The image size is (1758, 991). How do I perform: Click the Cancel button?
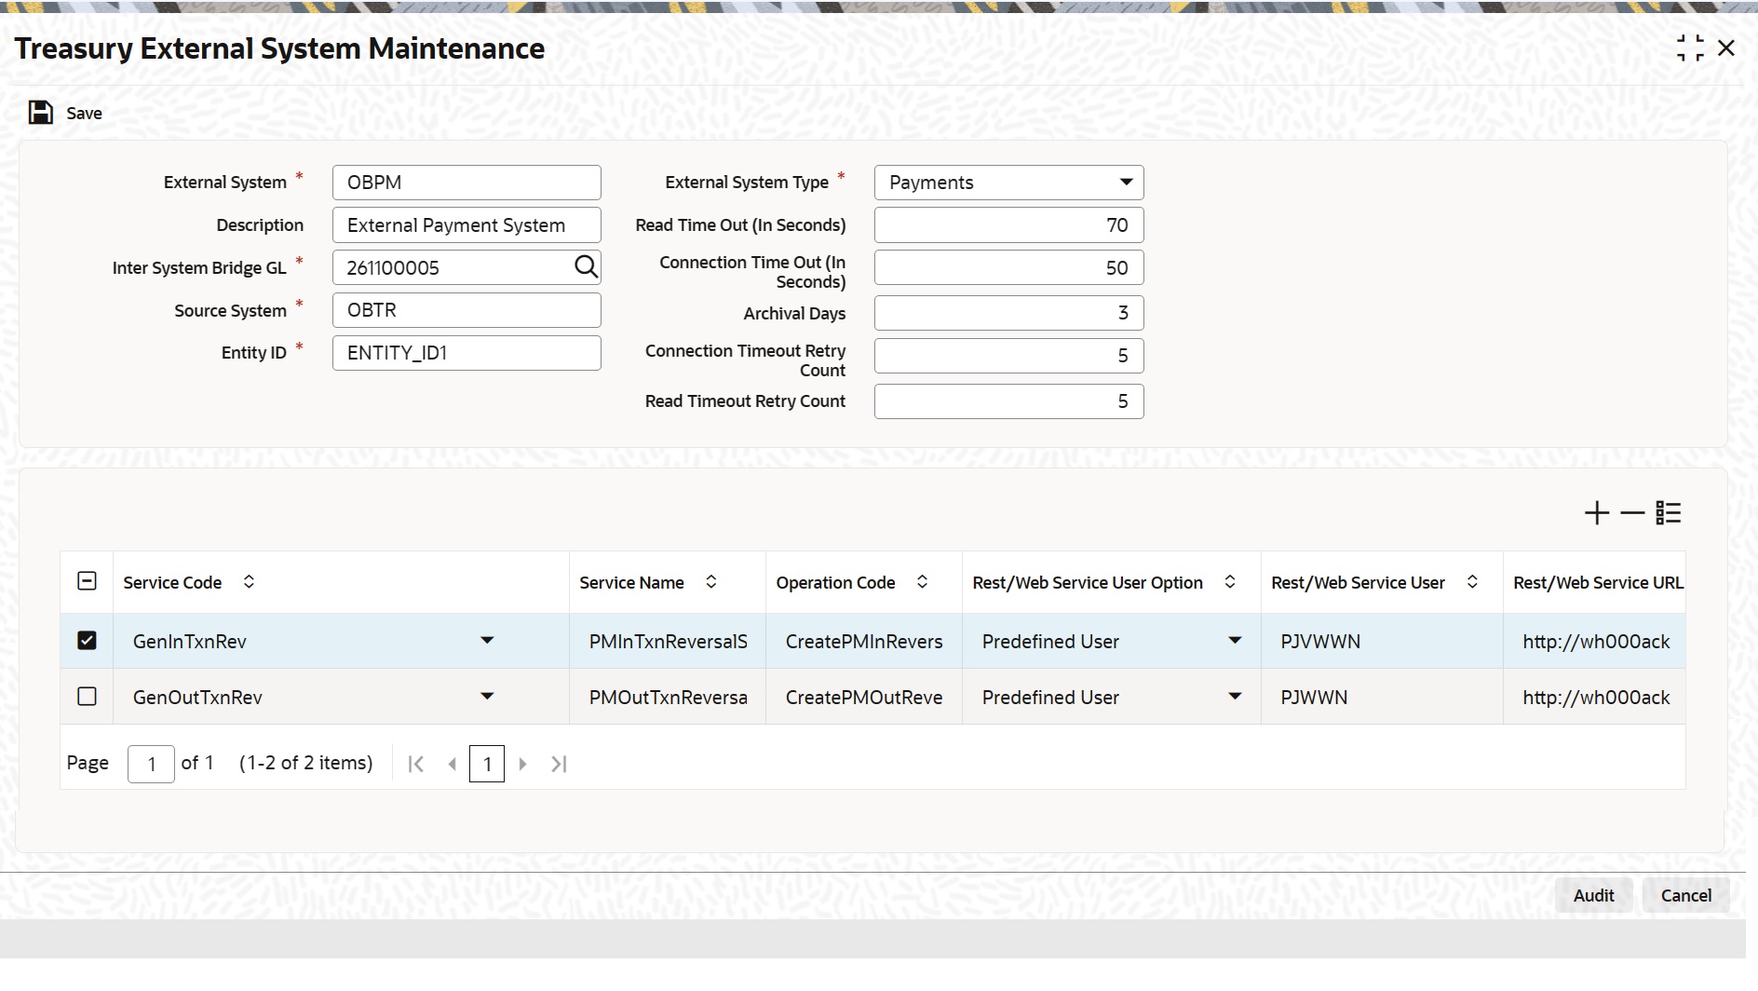tap(1685, 895)
